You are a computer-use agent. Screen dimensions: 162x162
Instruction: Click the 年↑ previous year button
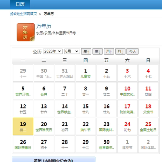[86, 52]
